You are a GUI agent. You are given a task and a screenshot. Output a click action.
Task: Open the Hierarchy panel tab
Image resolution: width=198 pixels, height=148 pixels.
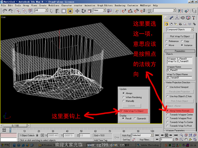click(x=177, y=18)
